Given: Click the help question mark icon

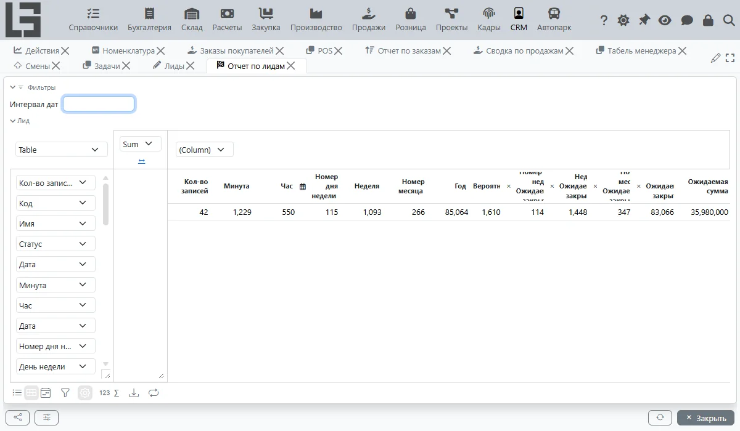Looking at the screenshot, I should [x=604, y=20].
